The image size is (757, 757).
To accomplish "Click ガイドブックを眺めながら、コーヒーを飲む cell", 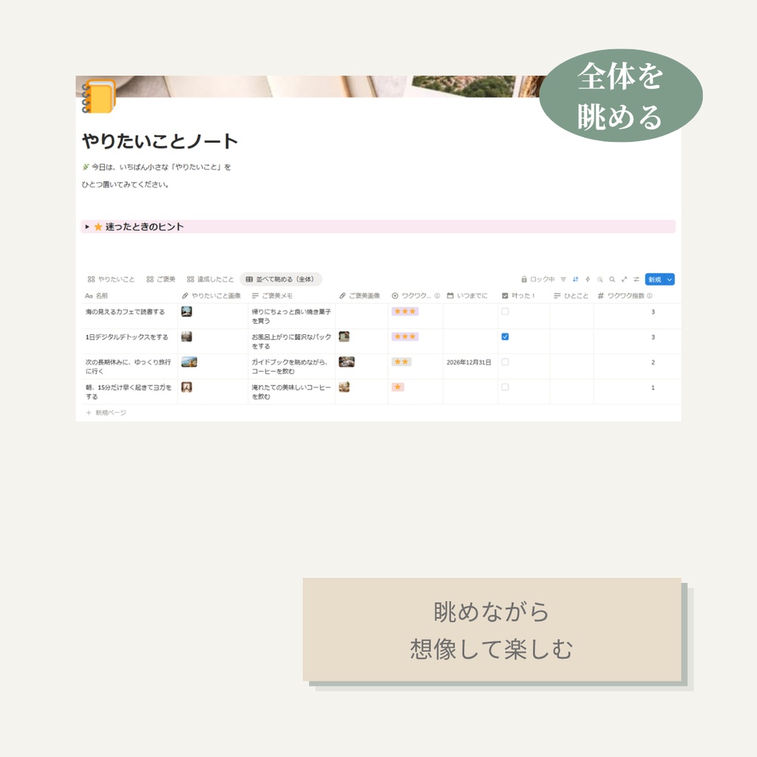I will tap(290, 367).
